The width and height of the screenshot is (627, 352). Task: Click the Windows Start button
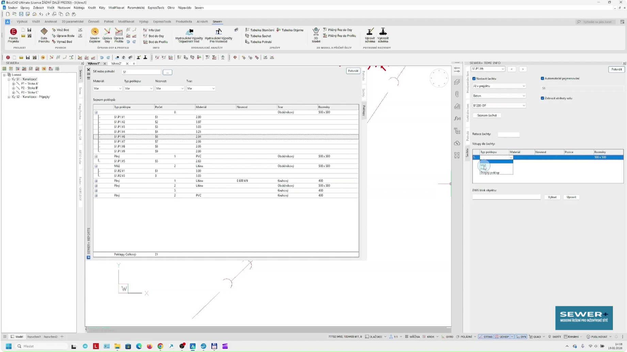(x=9, y=346)
